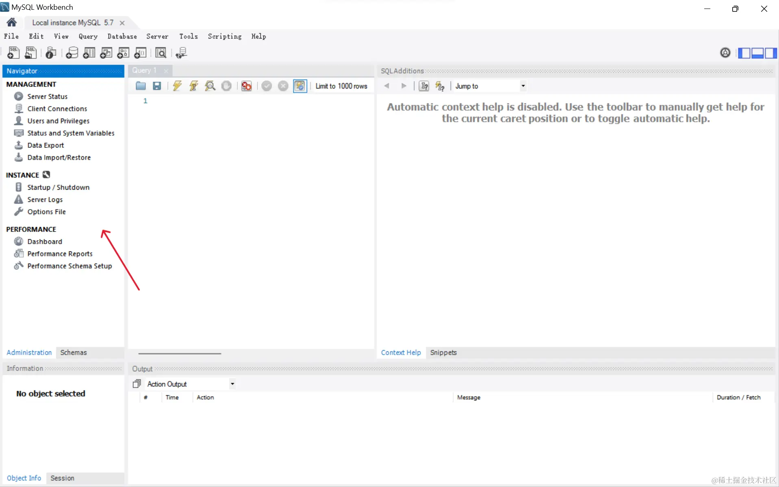Click the Home icon tab
The height and width of the screenshot is (487, 779).
coord(11,22)
